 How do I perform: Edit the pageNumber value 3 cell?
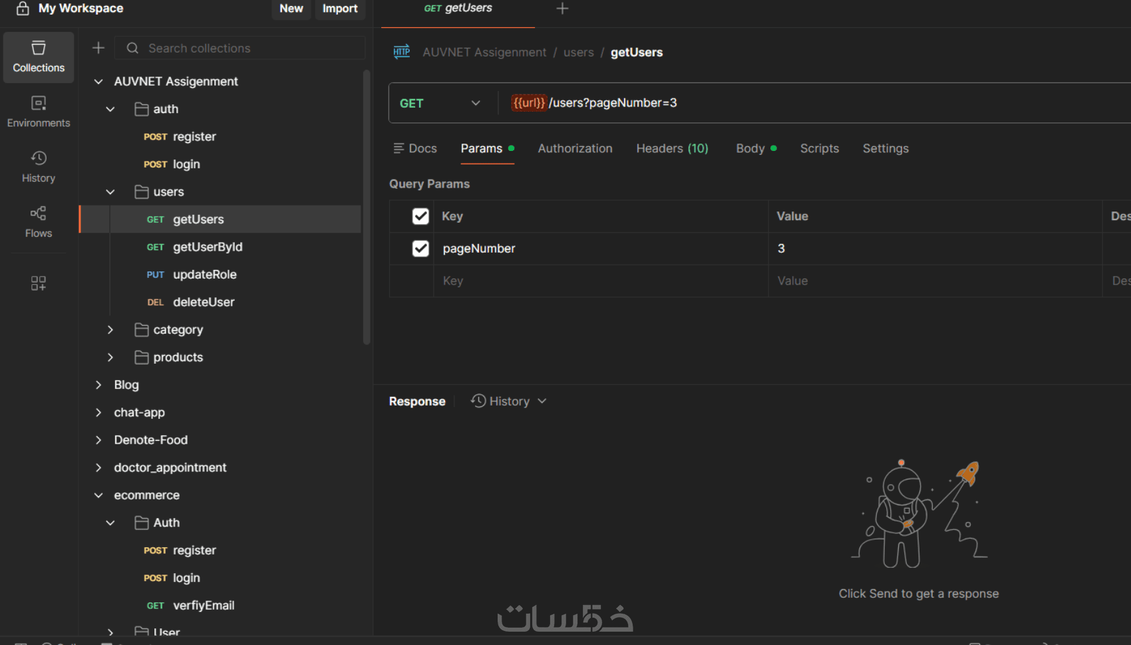tap(935, 249)
